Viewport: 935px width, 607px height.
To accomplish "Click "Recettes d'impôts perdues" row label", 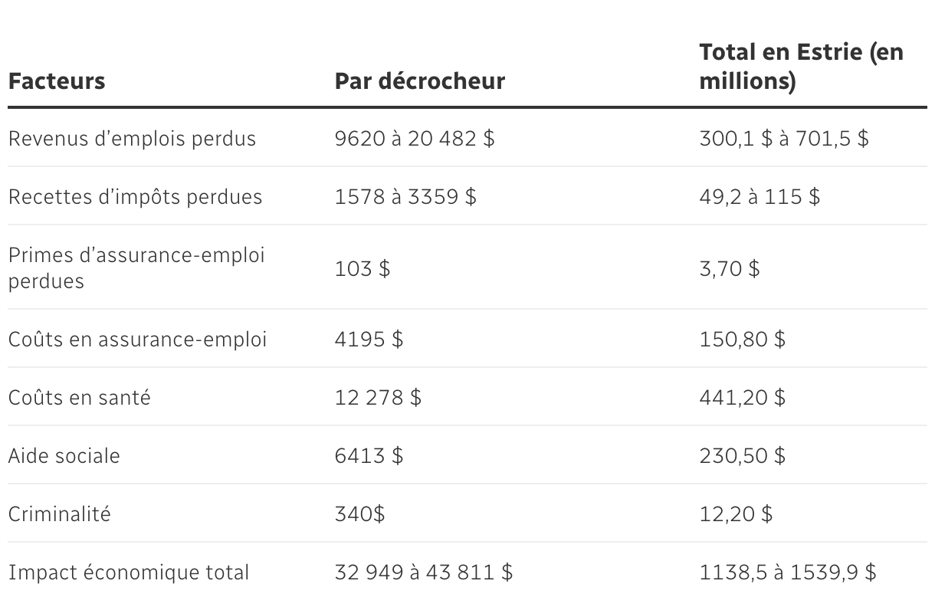I will pos(135,197).
